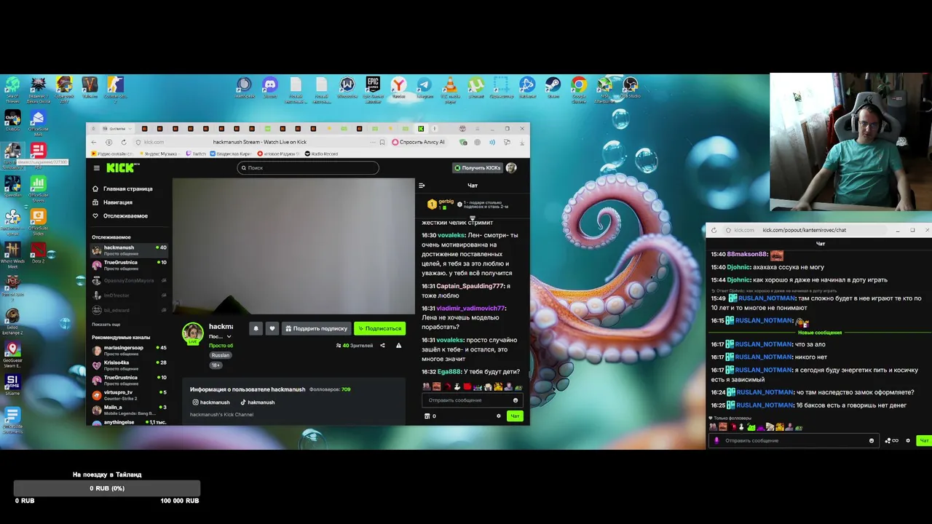Click the donation goal progress bar
This screenshot has height=524, width=932.
(107, 488)
